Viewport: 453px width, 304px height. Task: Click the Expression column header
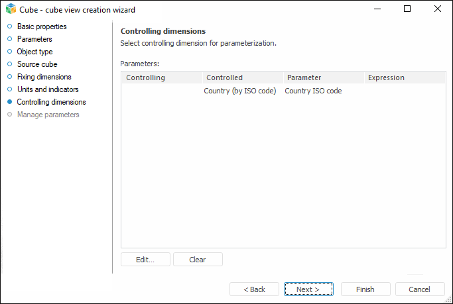pos(404,77)
